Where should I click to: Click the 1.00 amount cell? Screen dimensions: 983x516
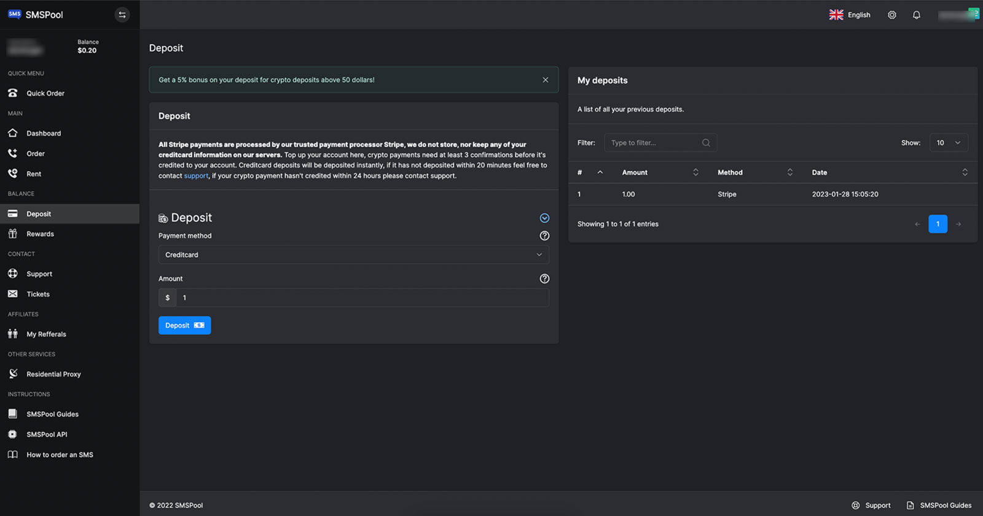pyautogui.click(x=629, y=194)
